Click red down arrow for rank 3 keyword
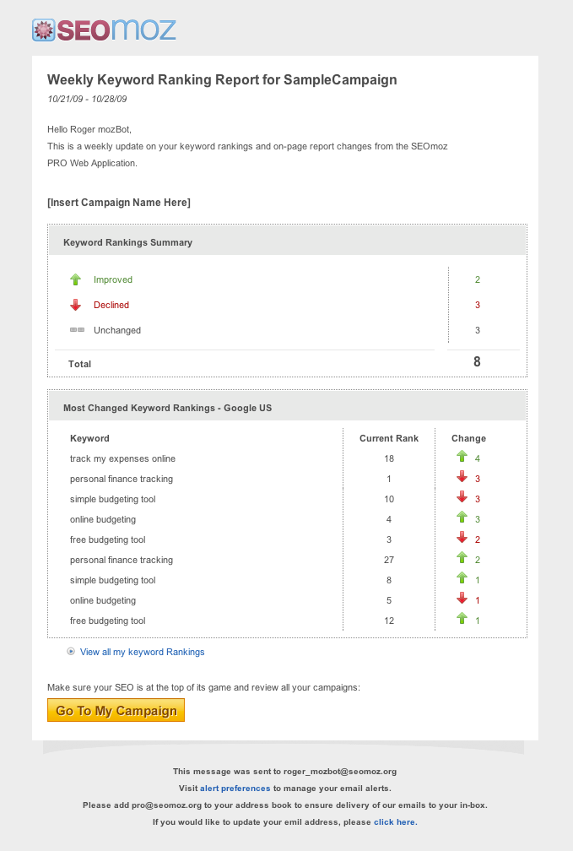Image resolution: width=573 pixels, height=851 pixels. pos(462,539)
